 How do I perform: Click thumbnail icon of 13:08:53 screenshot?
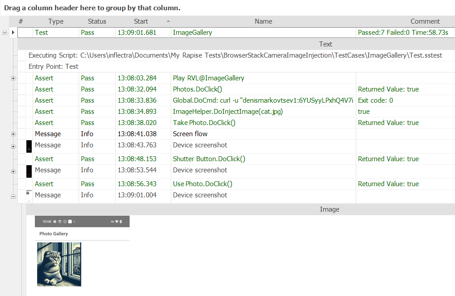point(29,171)
